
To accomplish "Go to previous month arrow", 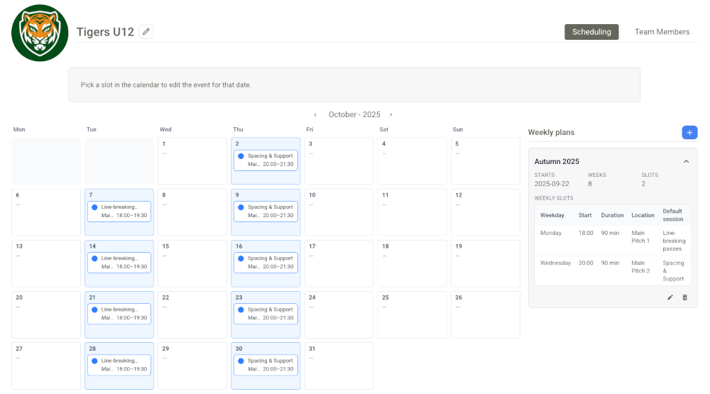I will [x=315, y=114].
